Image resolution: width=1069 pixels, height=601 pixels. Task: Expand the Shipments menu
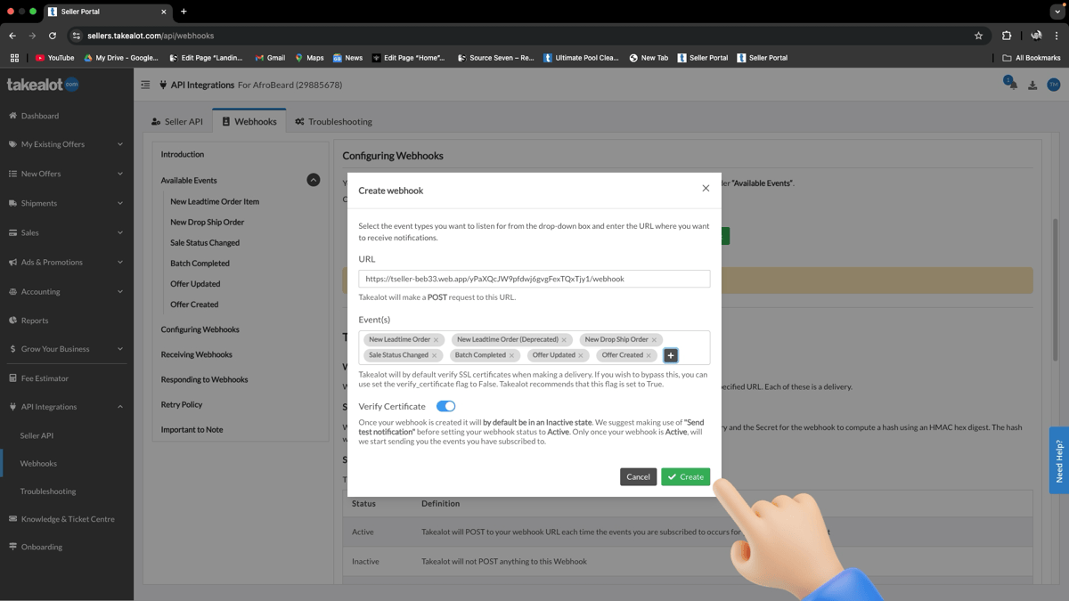67,203
